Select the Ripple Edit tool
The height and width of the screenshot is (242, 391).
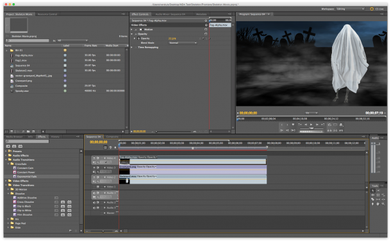(x=373, y=195)
